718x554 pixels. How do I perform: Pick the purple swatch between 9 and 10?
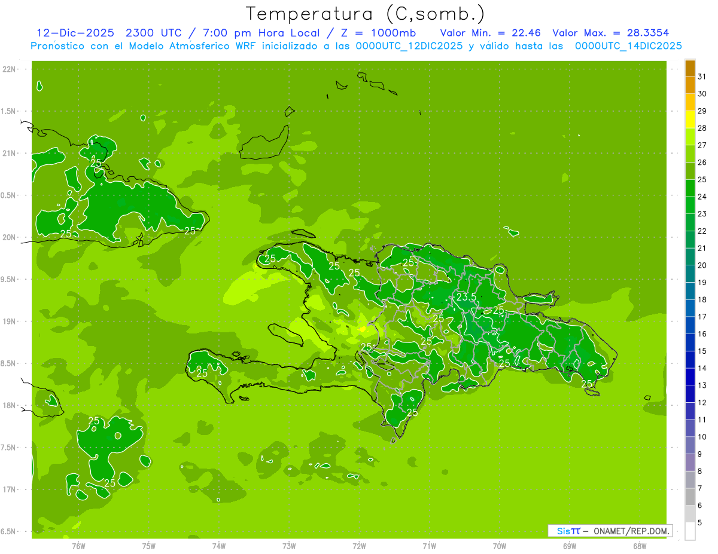(x=690, y=445)
